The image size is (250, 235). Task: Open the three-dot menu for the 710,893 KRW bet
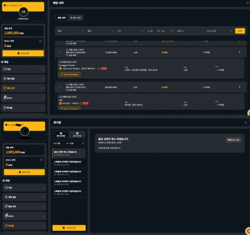[x=240, y=52]
